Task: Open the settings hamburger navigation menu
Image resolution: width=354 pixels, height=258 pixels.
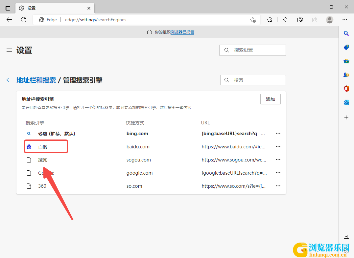Action: tap(9, 50)
